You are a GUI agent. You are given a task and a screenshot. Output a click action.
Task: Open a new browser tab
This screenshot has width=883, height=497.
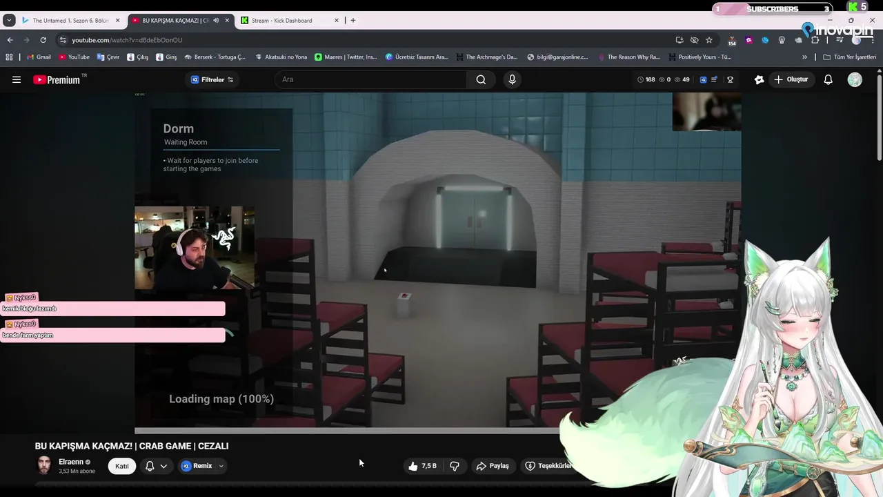[x=353, y=21]
